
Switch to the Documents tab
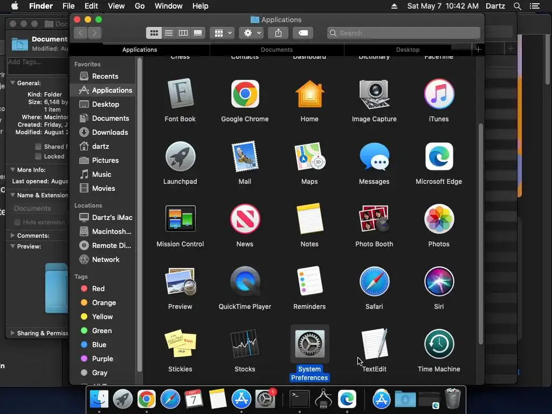point(277,50)
